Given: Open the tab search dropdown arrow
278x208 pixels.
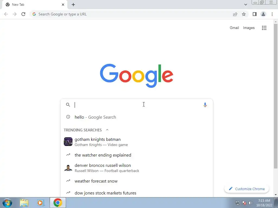Looking at the screenshot, I should click(245, 5).
